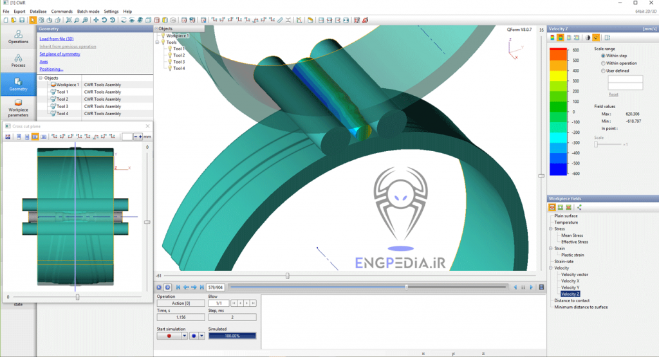Image resolution: width=659 pixels, height=357 pixels.
Task: Toggle Tool 1 visibility lightbulb in Objects tree
Action: pos(169,49)
